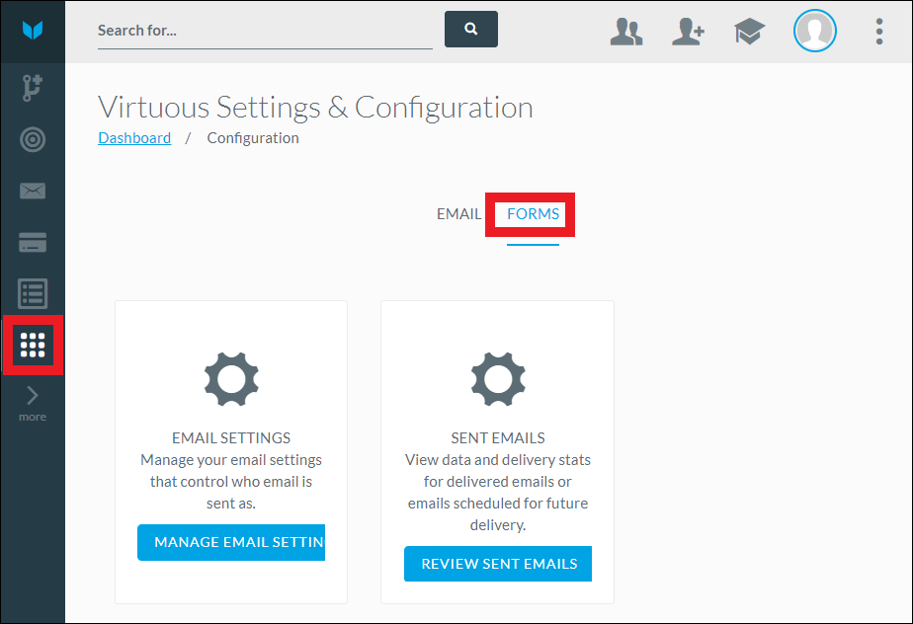Click the Virtuous logo icon
The width and height of the screenshot is (913, 624).
click(33, 30)
